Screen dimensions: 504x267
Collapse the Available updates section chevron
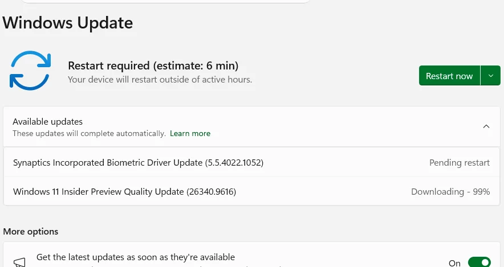click(x=486, y=126)
